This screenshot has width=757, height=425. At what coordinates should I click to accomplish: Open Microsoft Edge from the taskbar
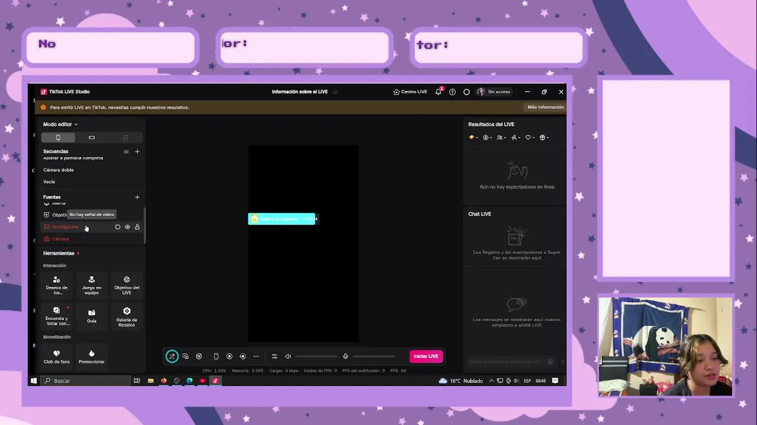coord(189,381)
